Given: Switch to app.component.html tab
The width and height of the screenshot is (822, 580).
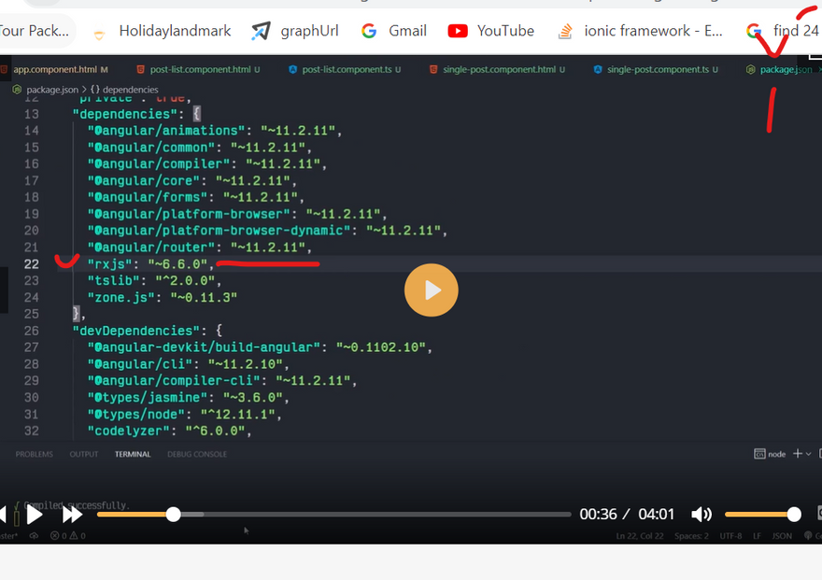Looking at the screenshot, I should (x=55, y=69).
